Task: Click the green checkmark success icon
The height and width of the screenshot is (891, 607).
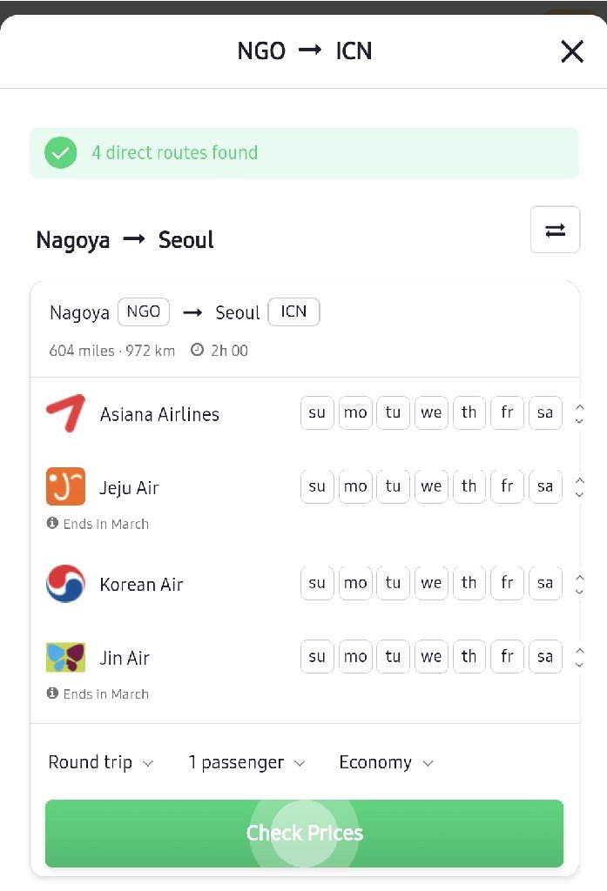Action: point(61,153)
